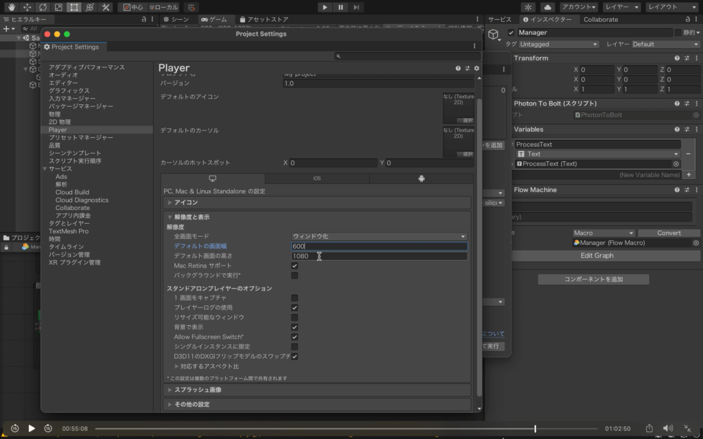This screenshot has height=439, width=703.
Task: Add new variable with plus icon
Action: click(x=689, y=175)
